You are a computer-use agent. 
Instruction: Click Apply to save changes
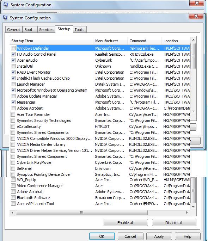pyautogui.click(x=159, y=236)
